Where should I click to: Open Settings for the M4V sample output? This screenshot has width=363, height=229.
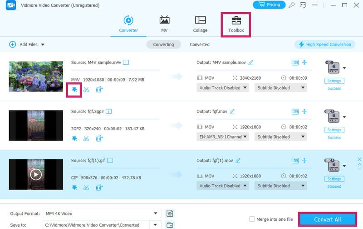click(334, 81)
